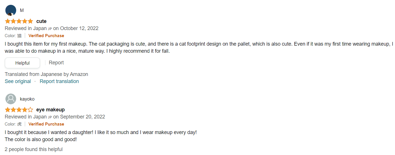This screenshot has height=155, width=395.
Task: Click kayoko's default profile avatar
Action: (x=11, y=99)
